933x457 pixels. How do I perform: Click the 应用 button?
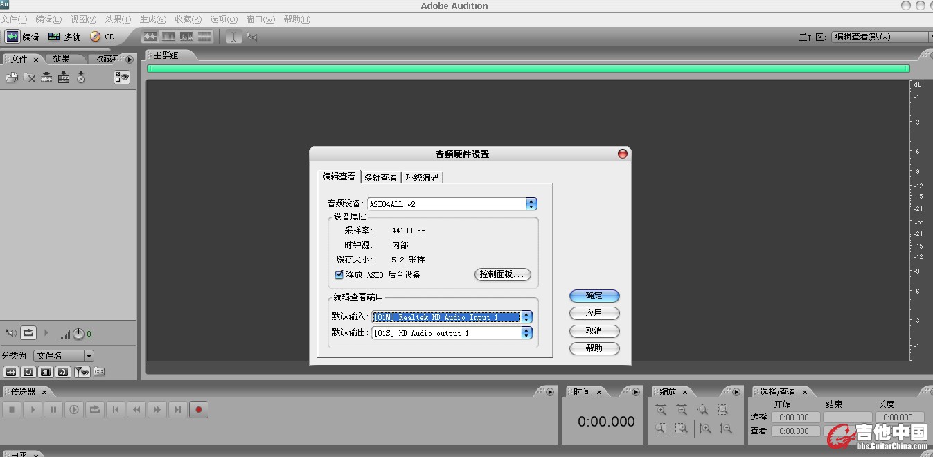click(x=594, y=313)
